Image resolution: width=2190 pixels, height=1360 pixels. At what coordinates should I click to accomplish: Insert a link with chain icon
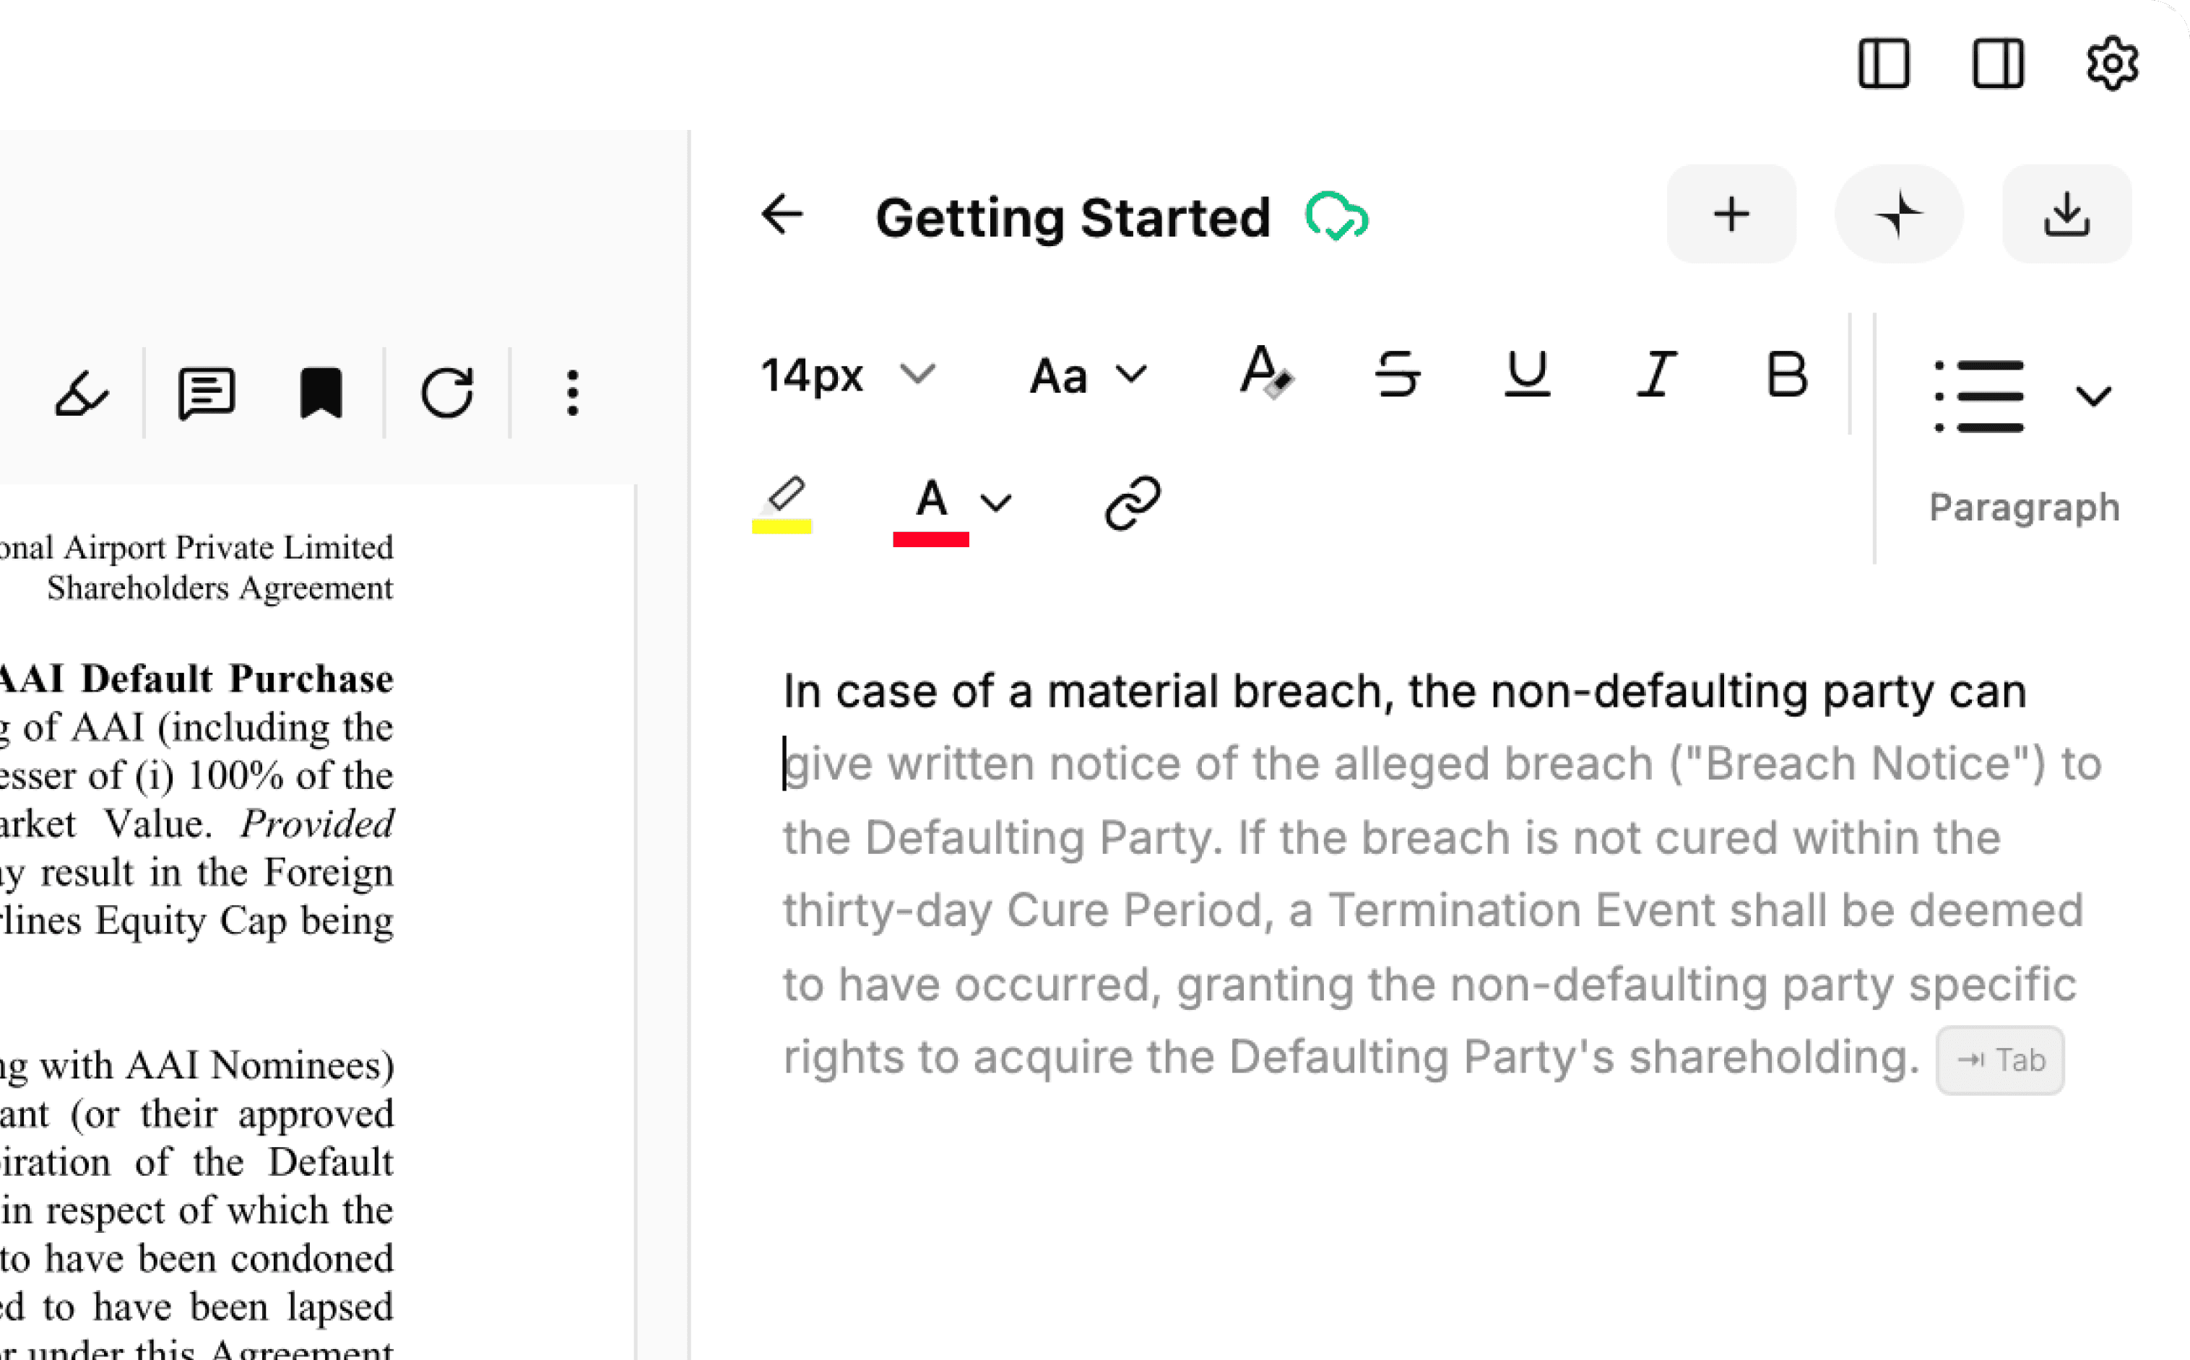tap(1132, 503)
